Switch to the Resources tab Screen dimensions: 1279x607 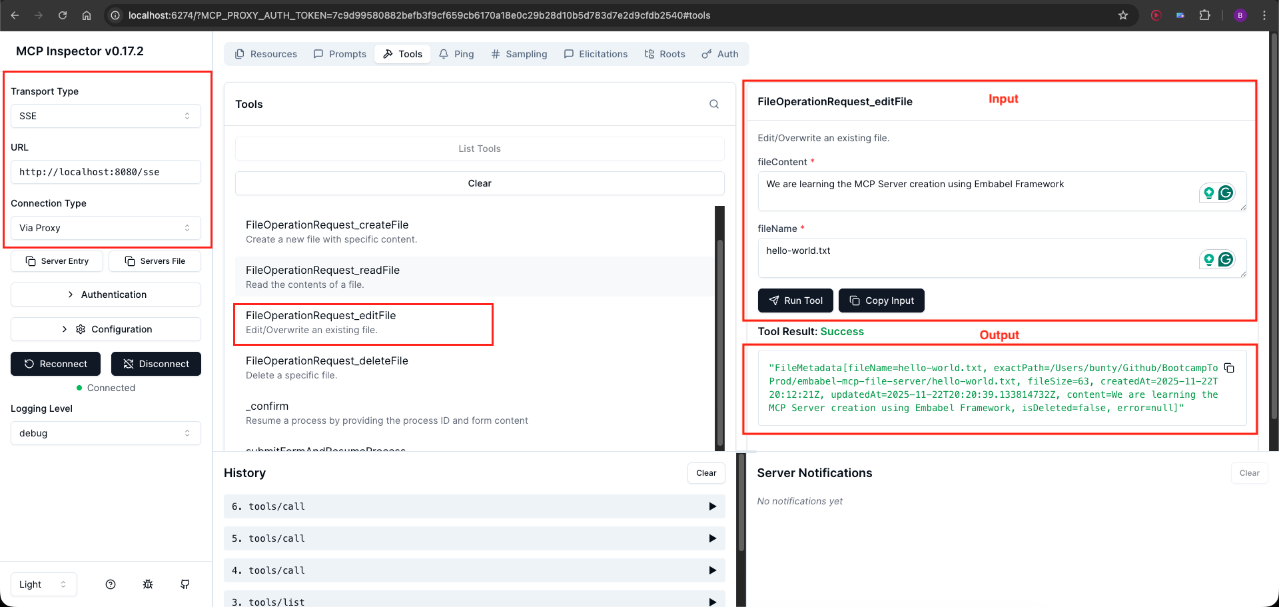(266, 54)
